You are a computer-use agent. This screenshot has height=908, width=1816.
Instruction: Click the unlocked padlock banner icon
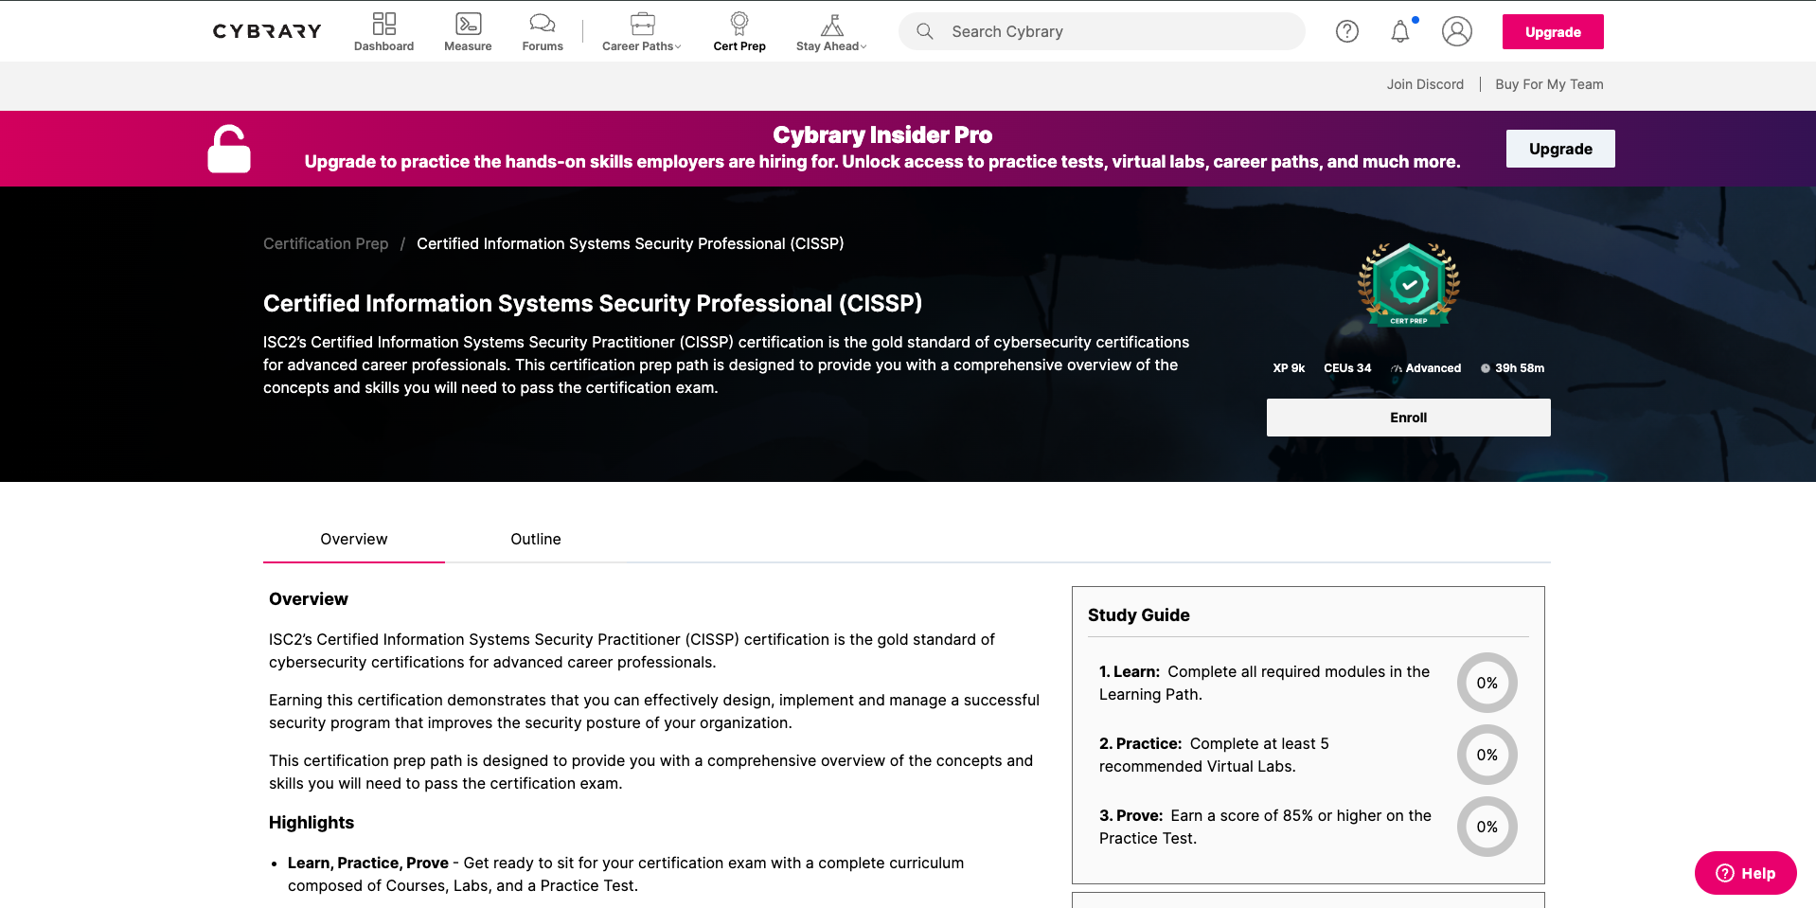click(x=229, y=149)
